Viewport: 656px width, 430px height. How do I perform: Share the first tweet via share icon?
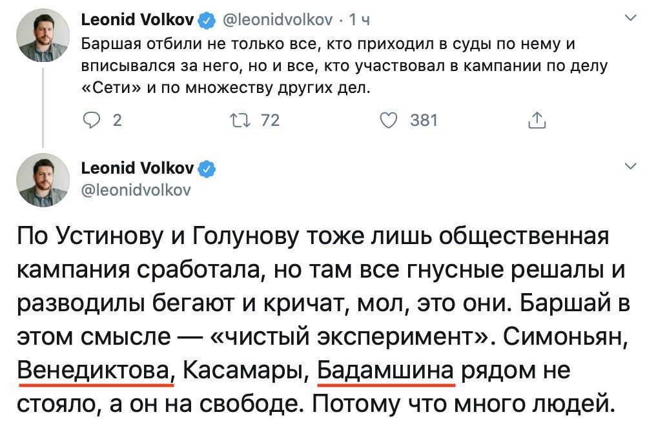(537, 120)
